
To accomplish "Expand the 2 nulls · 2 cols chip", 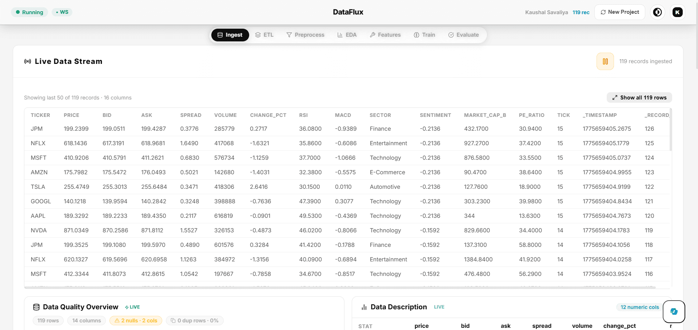I will [x=136, y=320].
